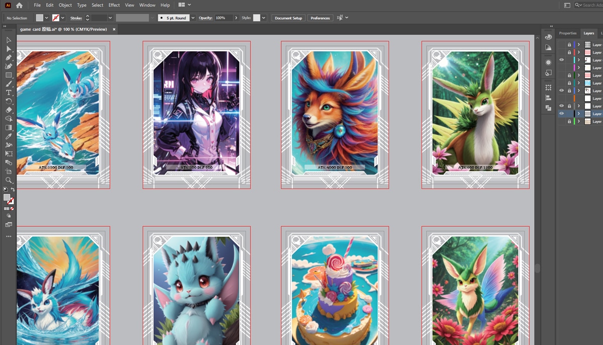Open the Effect menu
603x345 pixels.
(114, 5)
